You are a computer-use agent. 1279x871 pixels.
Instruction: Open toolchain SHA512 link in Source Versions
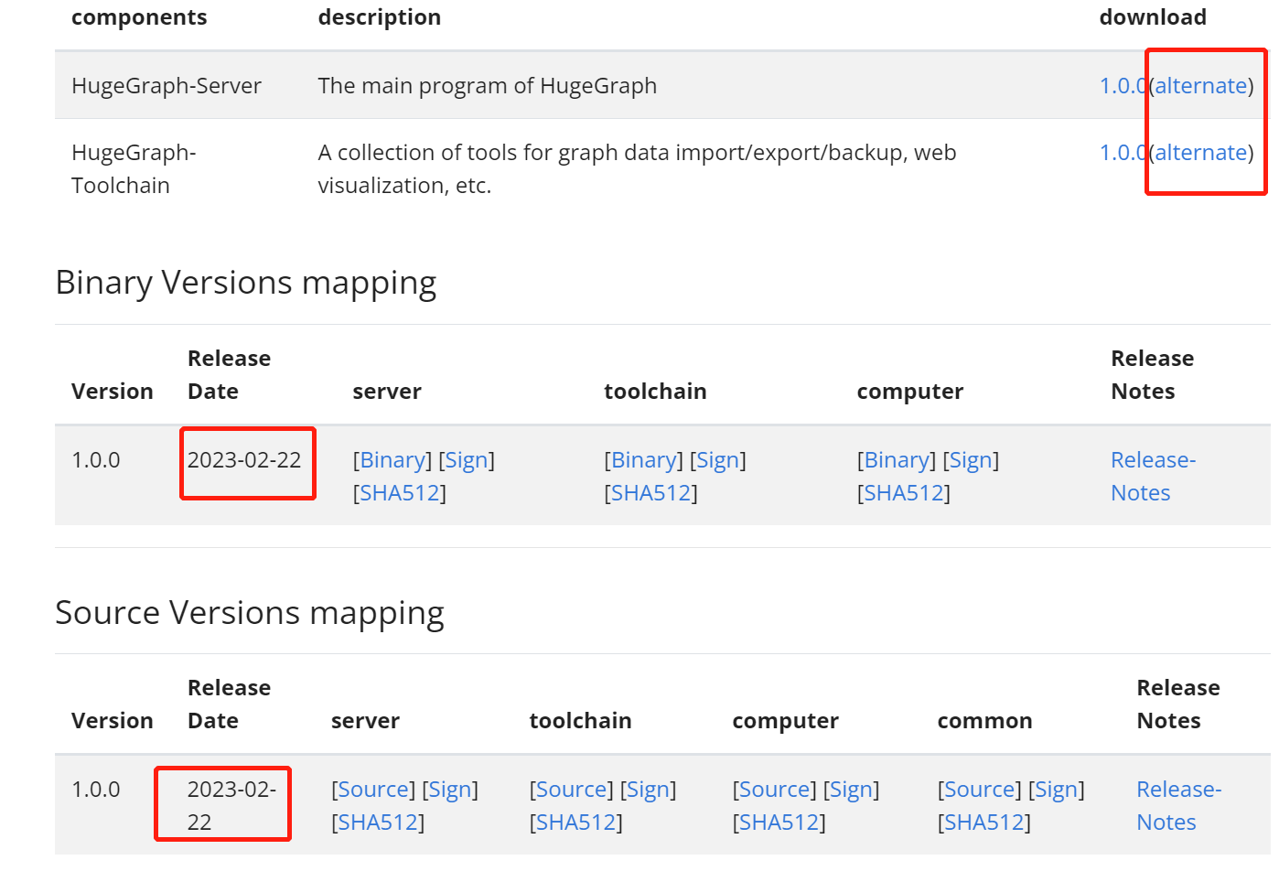tap(576, 822)
